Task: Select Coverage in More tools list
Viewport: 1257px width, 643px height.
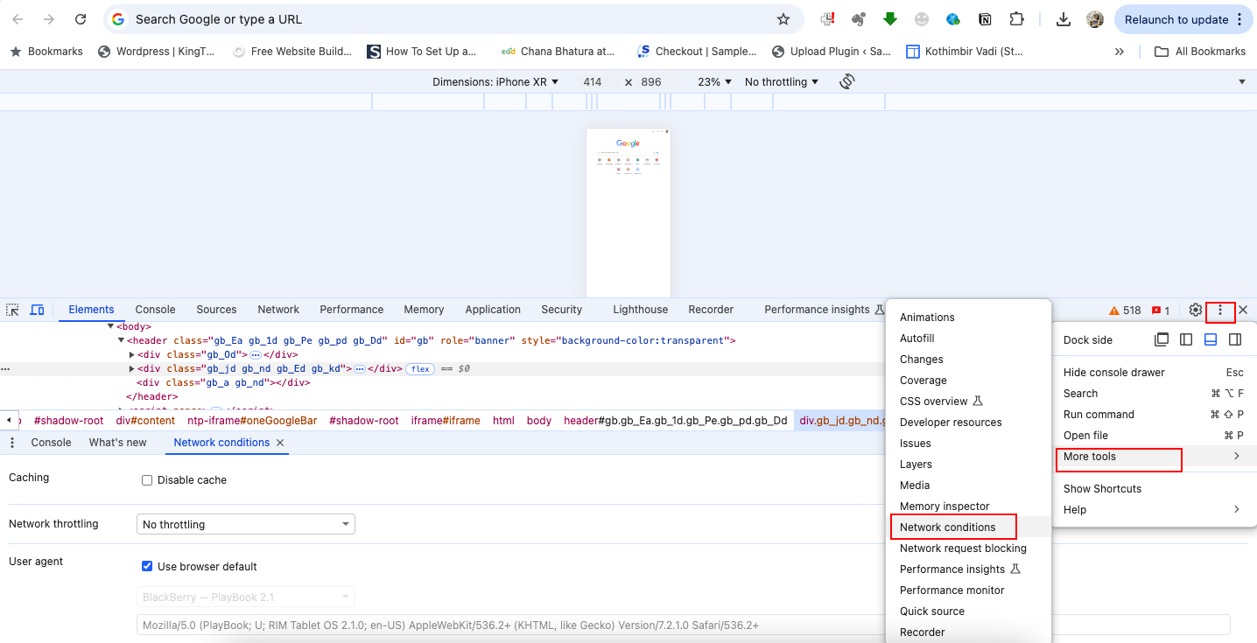Action: (x=923, y=381)
